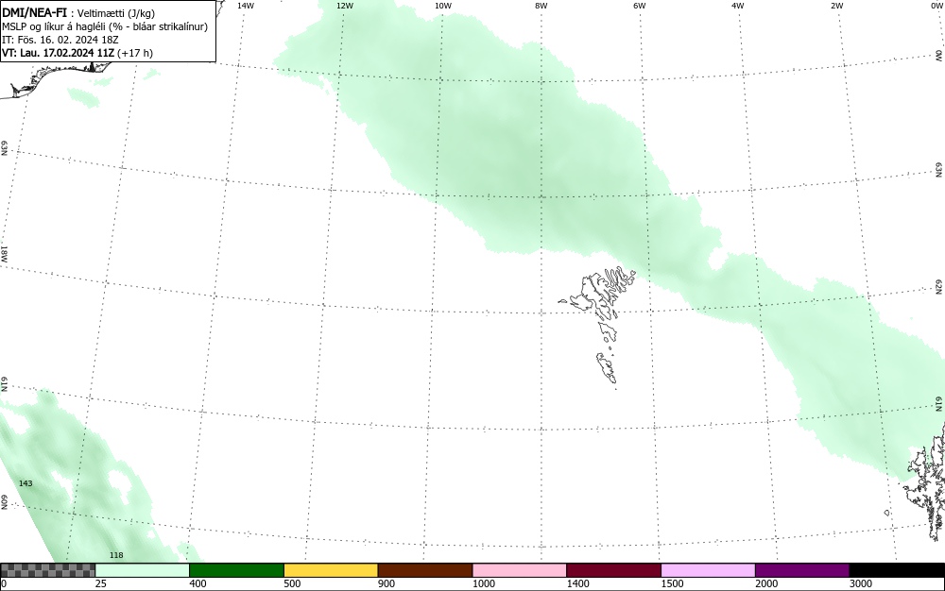Choose the black legend swatch above 3000

[897, 570]
